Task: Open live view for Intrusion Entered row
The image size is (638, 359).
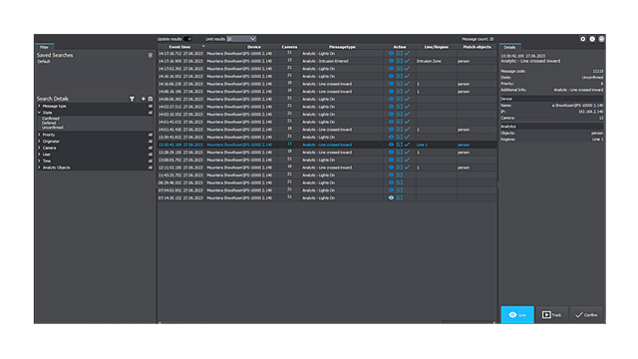Action: click(391, 61)
